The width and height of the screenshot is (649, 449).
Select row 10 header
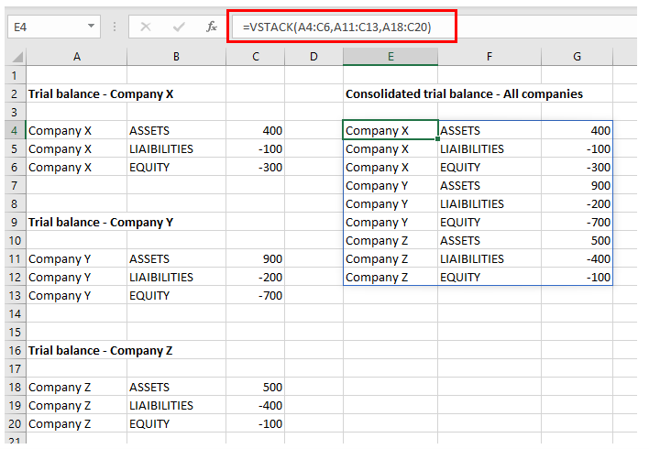click(x=15, y=240)
